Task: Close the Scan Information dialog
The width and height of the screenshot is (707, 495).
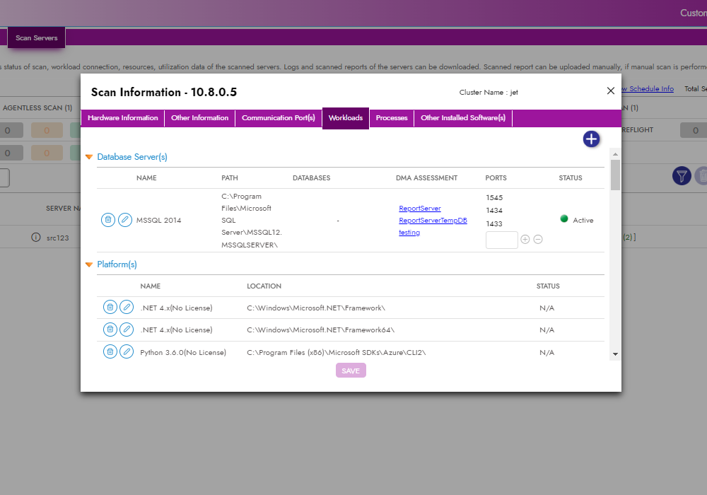Action: (x=611, y=91)
